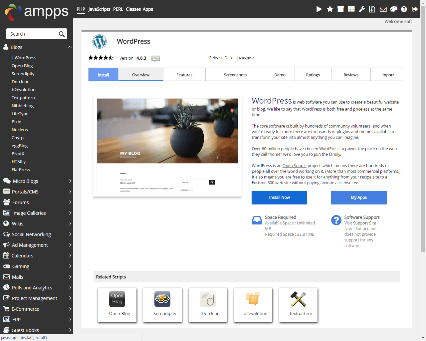Select eggBlog in the Blogs list
Image resolution: width=426 pixels, height=341 pixels.
20,146
